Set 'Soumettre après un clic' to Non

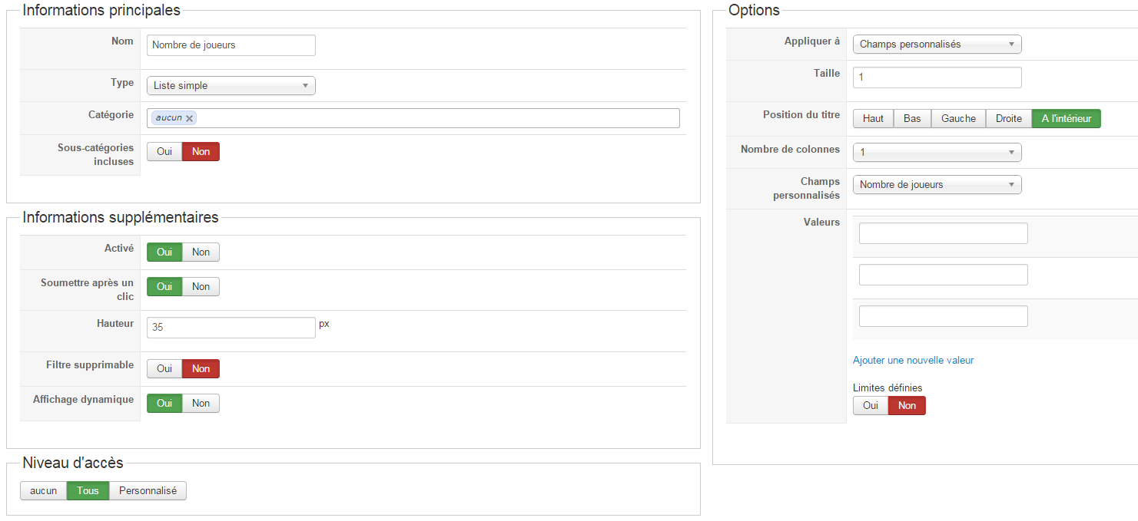point(201,287)
